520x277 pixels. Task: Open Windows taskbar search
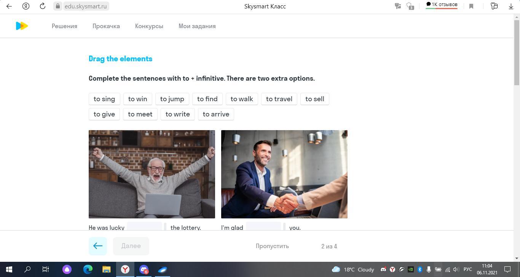27,269
